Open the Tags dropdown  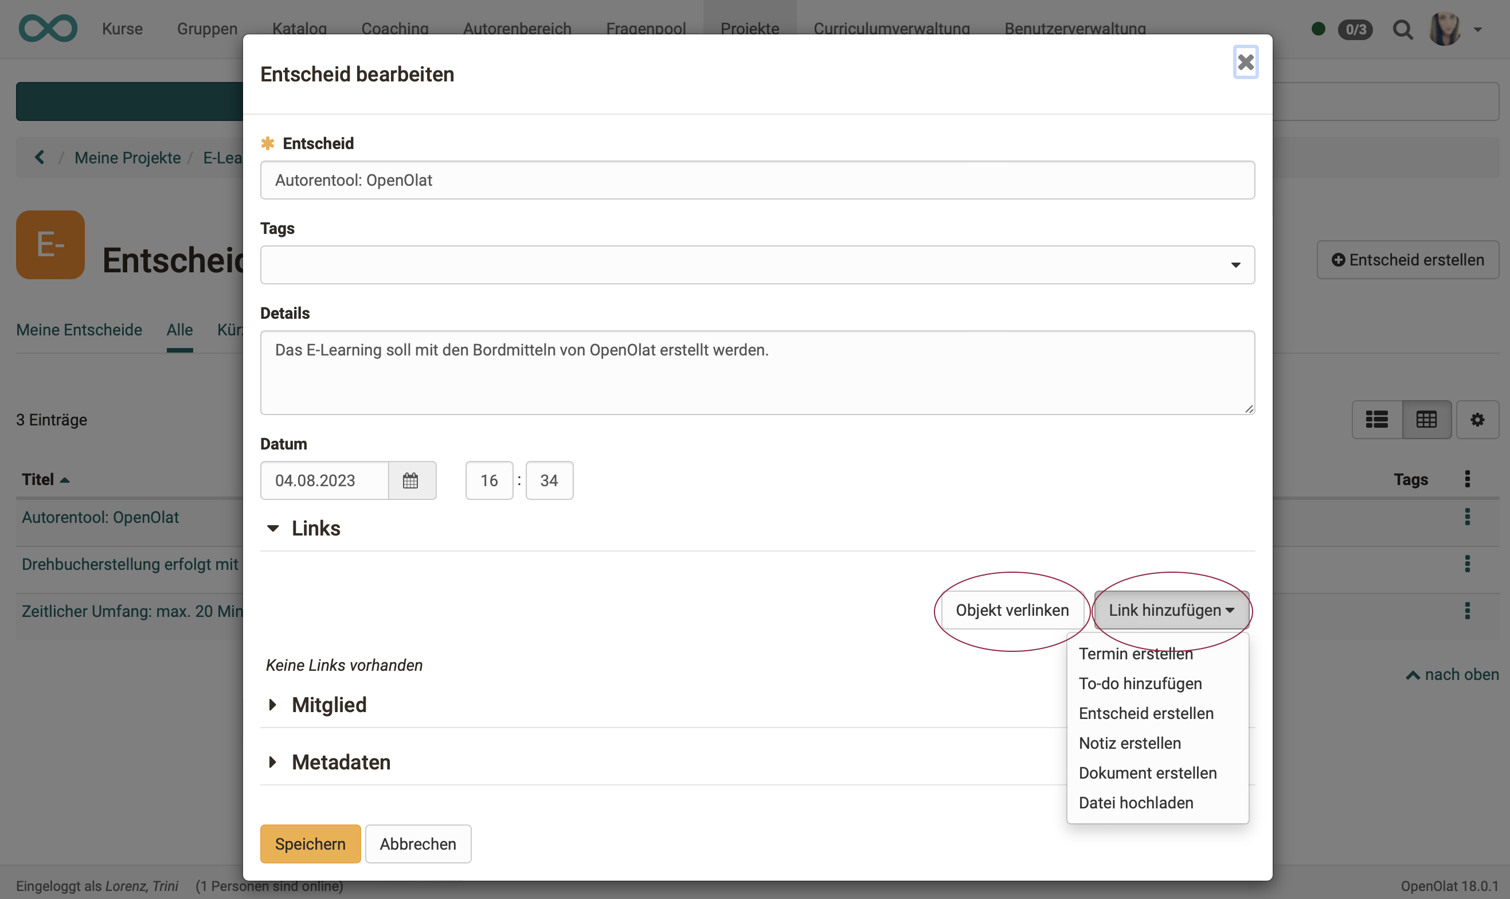[757, 265]
